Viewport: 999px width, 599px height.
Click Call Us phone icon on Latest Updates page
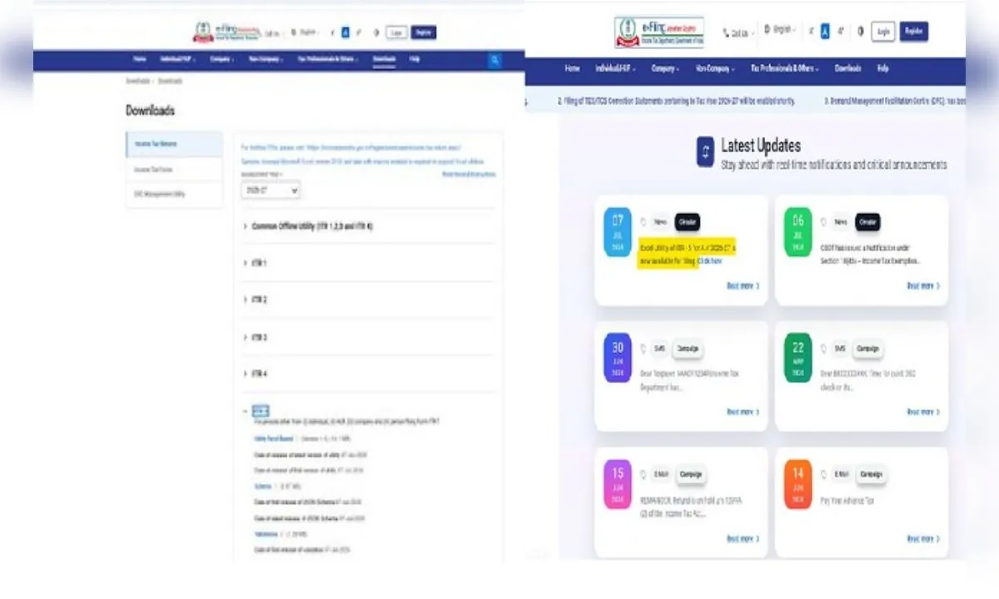click(727, 32)
